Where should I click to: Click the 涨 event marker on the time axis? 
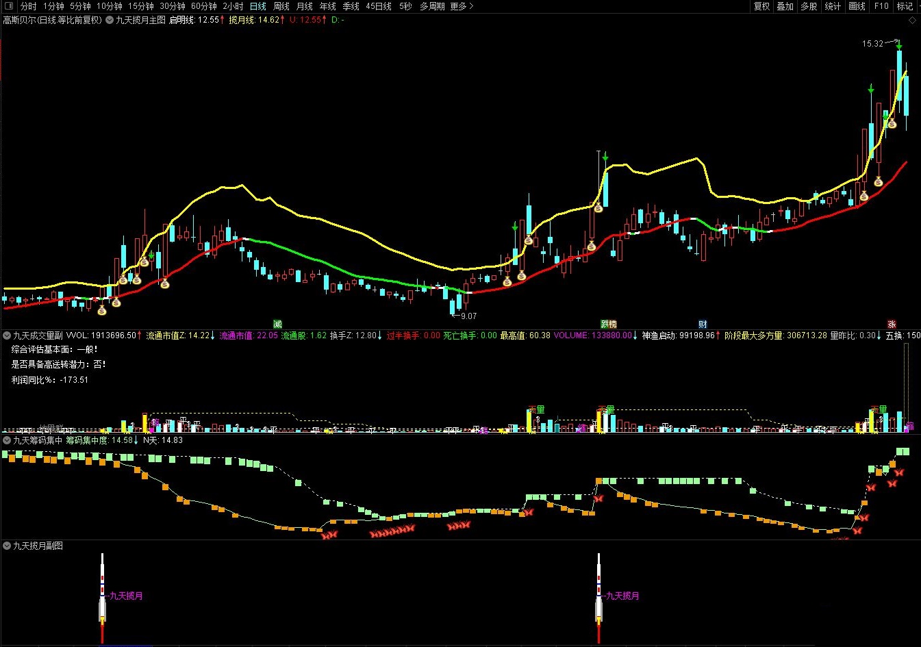pyautogui.click(x=892, y=324)
